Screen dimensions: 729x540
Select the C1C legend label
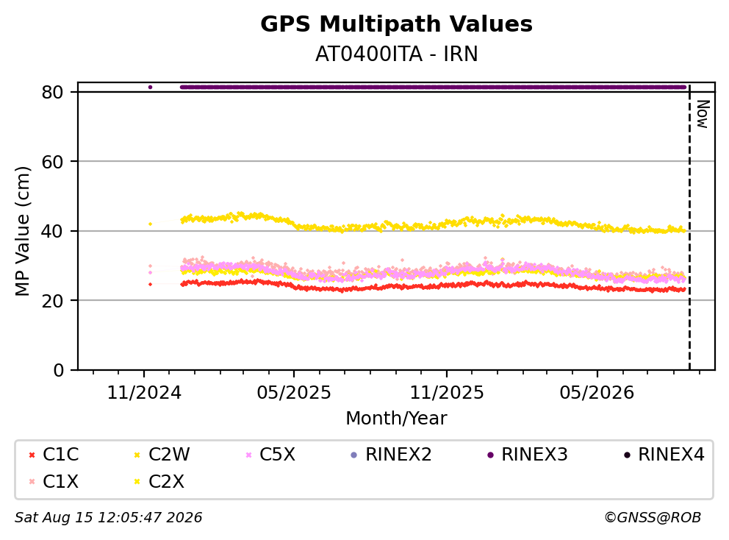pyautogui.click(x=61, y=455)
